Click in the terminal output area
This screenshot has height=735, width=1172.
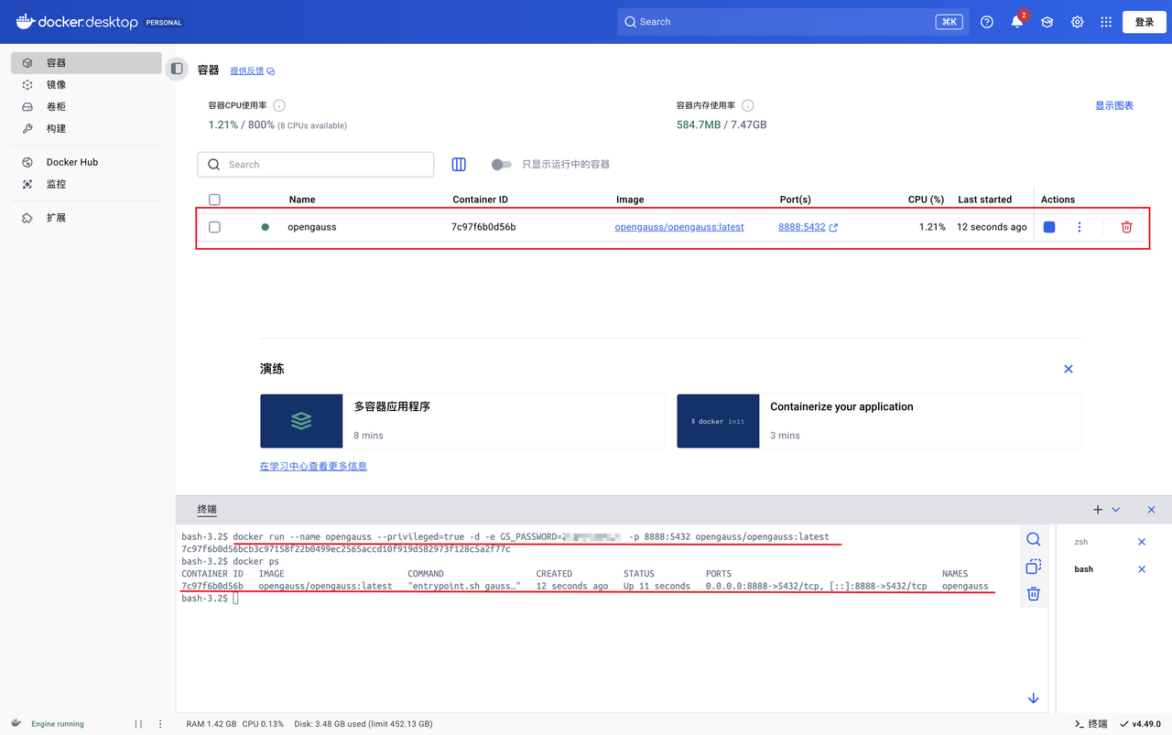click(x=600, y=618)
